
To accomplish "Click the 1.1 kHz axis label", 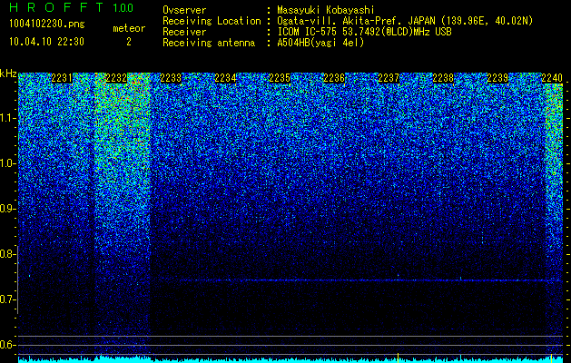I will point(7,118).
